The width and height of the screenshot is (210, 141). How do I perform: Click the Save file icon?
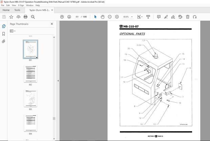[x=4, y=17]
